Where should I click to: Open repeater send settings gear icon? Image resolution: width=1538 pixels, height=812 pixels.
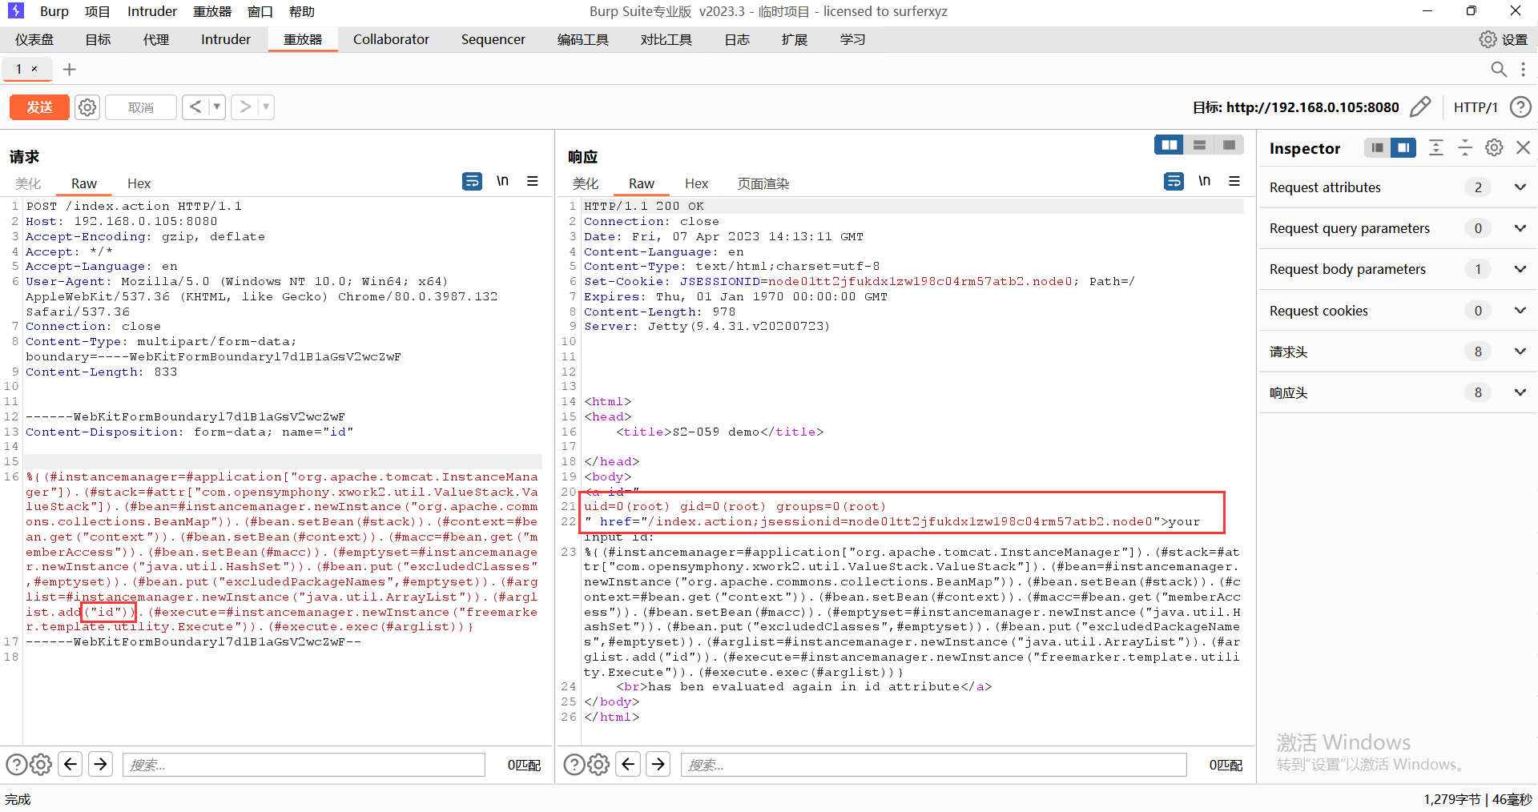tap(87, 107)
